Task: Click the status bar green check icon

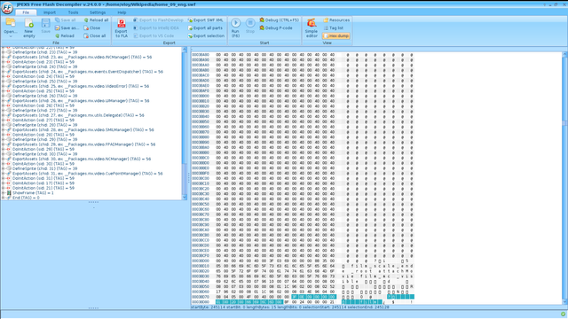Action: pyautogui.click(x=563, y=314)
